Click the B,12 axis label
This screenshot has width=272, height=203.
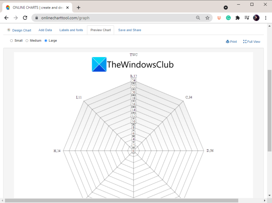(x=134, y=76)
